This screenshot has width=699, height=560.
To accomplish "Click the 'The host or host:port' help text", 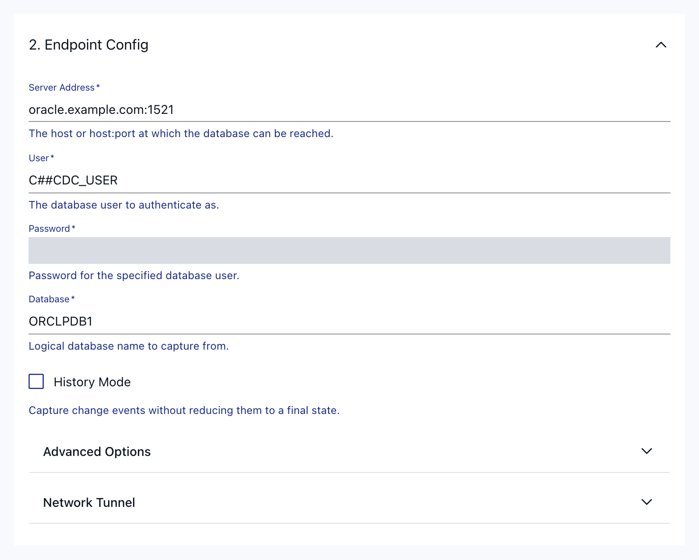I will coord(181,134).
